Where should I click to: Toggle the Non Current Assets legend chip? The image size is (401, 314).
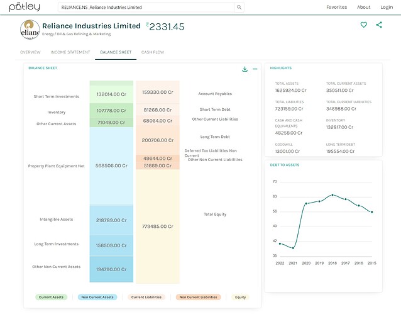pos(97,297)
